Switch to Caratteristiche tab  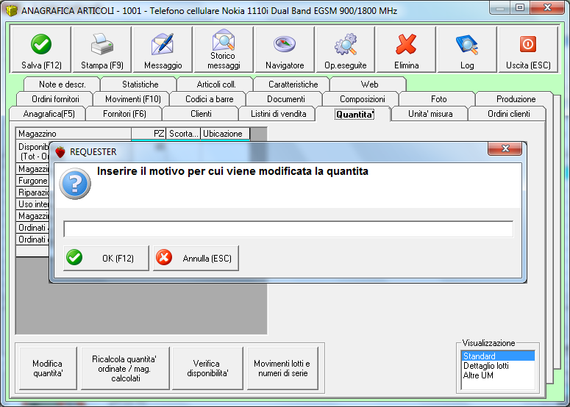pyautogui.click(x=293, y=84)
